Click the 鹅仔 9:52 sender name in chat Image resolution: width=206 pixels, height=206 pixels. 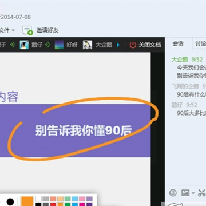click(184, 105)
